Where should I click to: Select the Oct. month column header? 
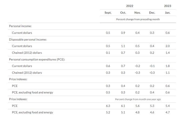[123, 13]
